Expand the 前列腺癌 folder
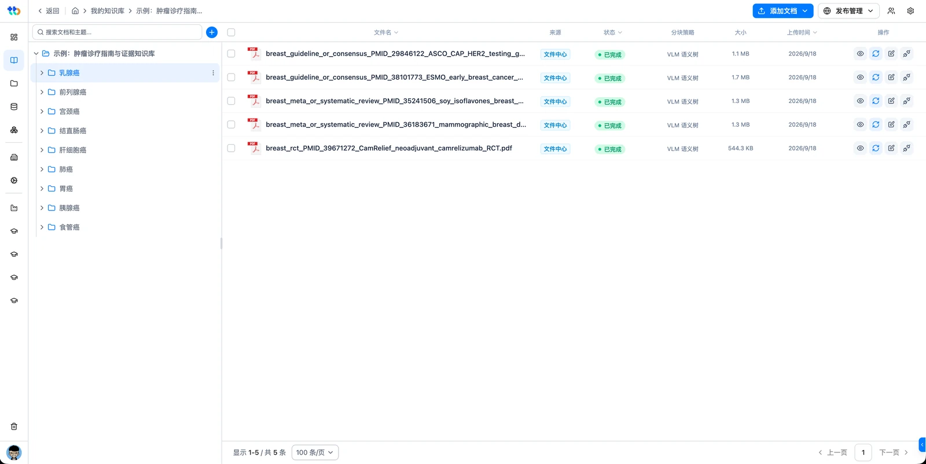Viewport: 926px width, 464px height. click(x=42, y=92)
